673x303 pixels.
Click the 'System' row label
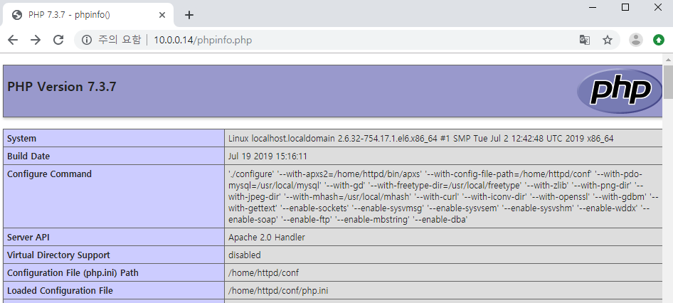click(x=21, y=138)
